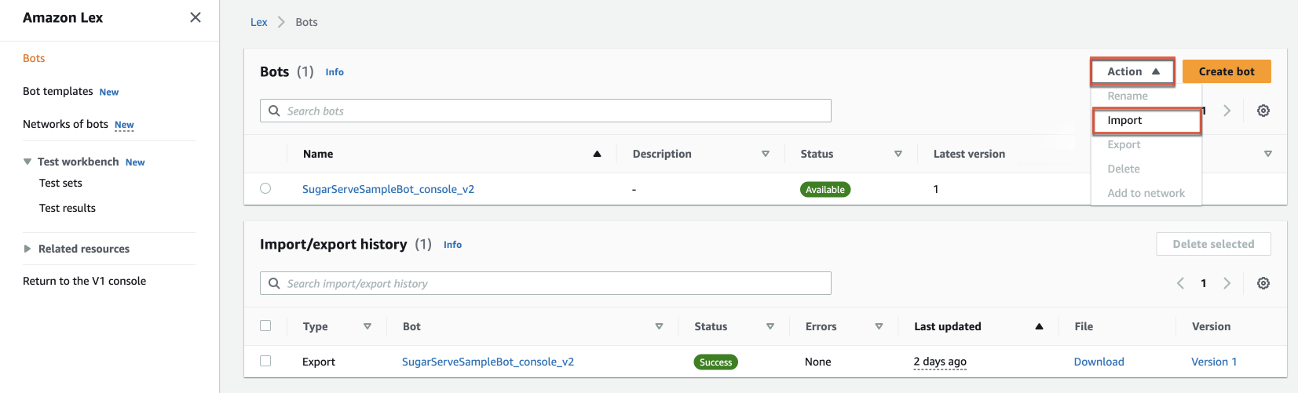Click the Success status badge
This screenshot has height=393, width=1298.
tap(716, 362)
